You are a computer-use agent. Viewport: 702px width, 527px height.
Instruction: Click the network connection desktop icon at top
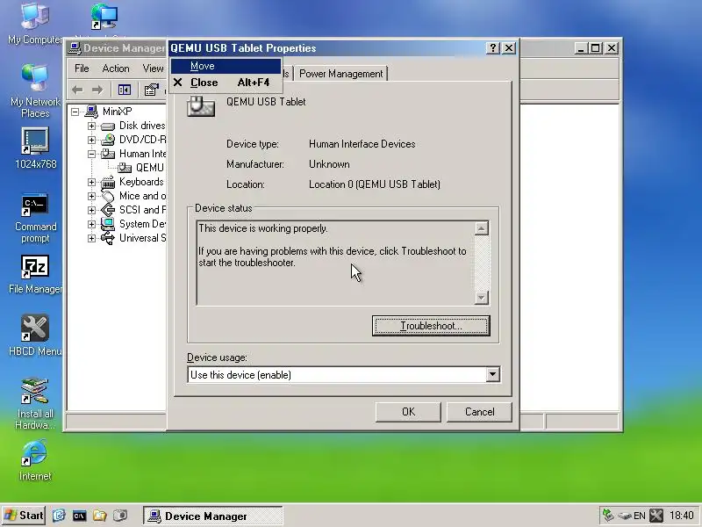[104, 17]
